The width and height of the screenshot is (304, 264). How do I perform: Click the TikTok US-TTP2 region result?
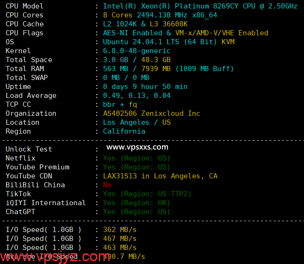tap(147, 194)
